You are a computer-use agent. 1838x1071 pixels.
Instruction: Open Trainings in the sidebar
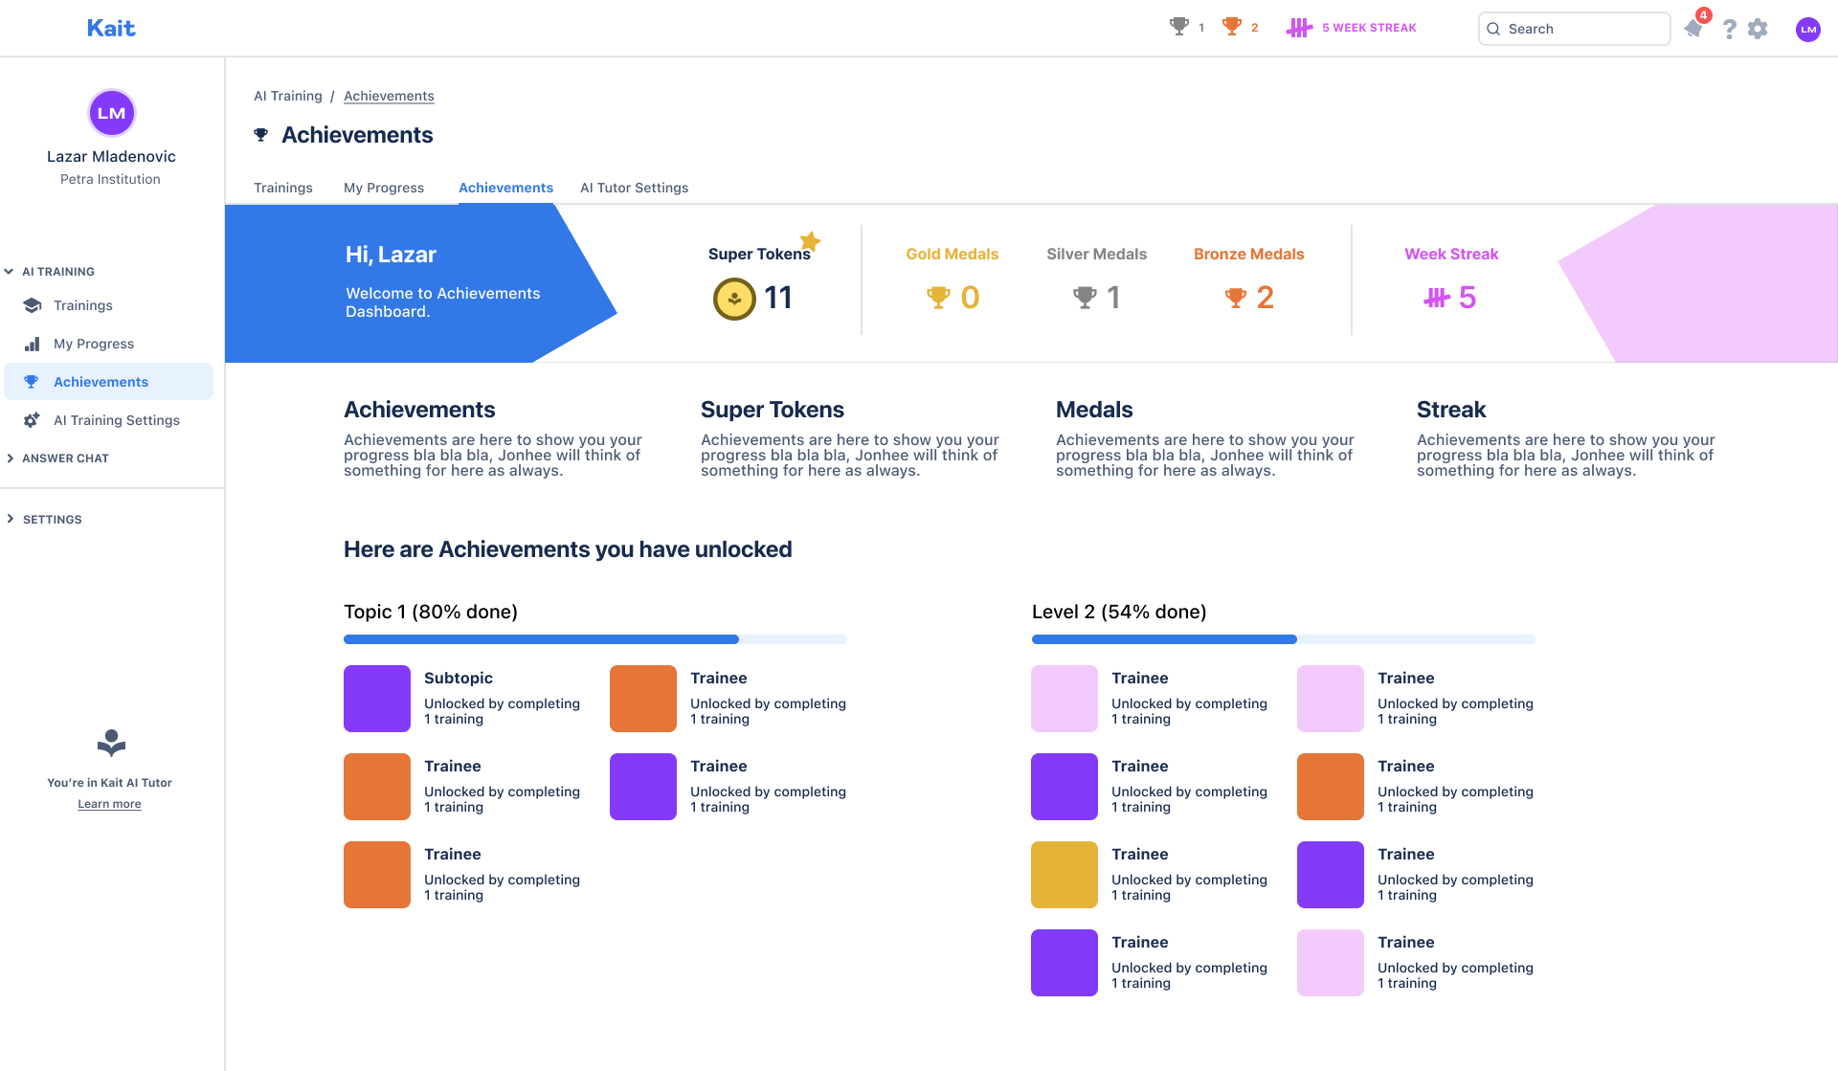(x=82, y=305)
